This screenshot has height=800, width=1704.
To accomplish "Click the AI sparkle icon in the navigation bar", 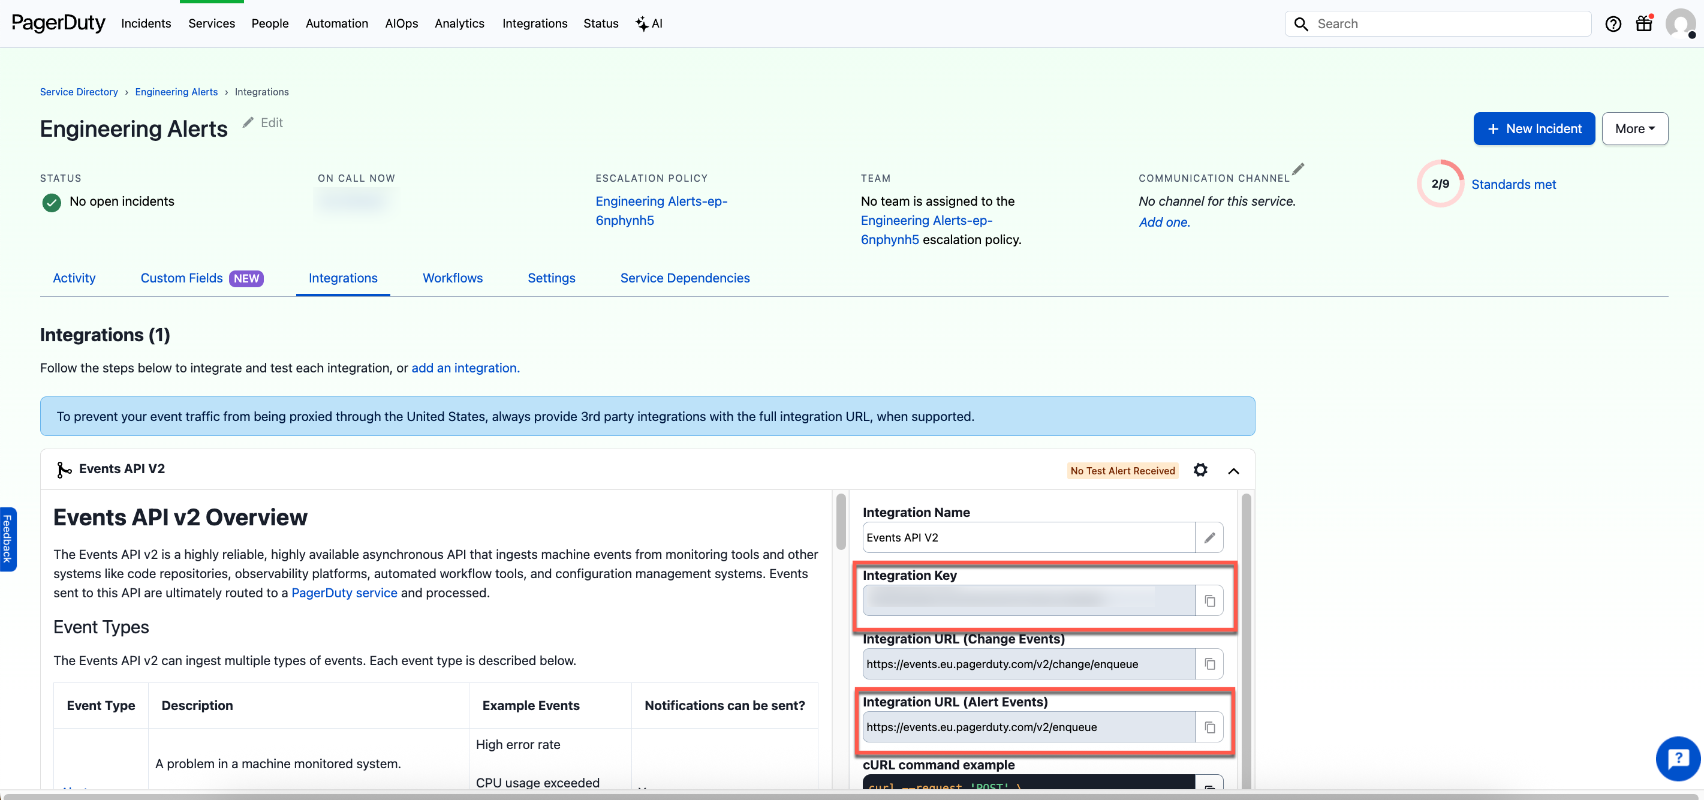I will click(640, 23).
